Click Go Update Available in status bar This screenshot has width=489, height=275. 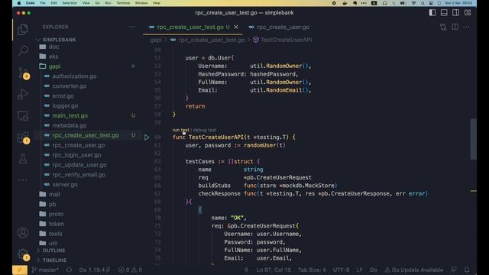pyautogui.click(x=414, y=270)
